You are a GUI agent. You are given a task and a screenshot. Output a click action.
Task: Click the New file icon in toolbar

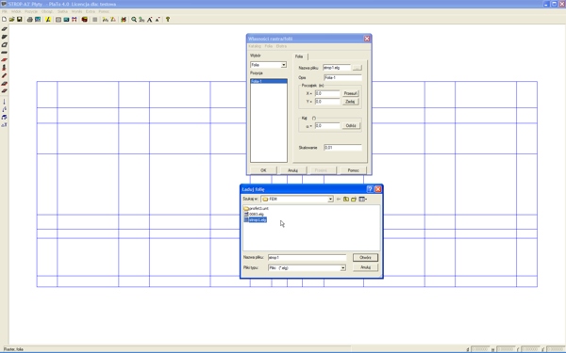5,20
